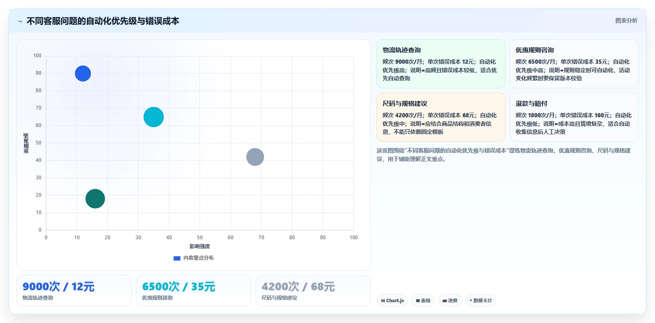This screenshot has width=655, height=323.
Task: Click the y-axis tick label 100
Action: (x=37, y=56)
